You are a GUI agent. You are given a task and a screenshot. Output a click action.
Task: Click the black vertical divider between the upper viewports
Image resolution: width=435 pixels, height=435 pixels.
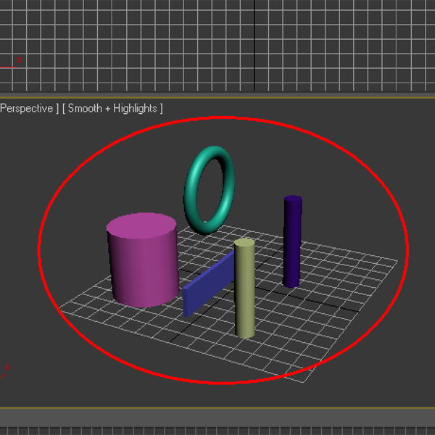coord(254,43)
